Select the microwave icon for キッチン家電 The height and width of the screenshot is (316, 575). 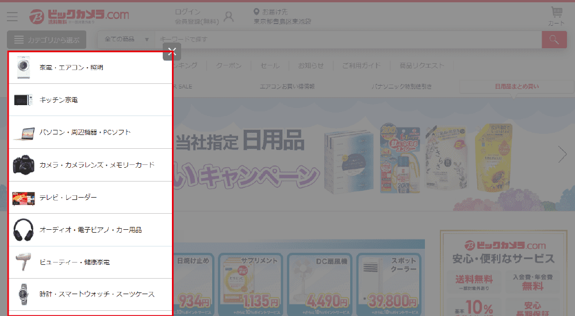coord(24,100)
